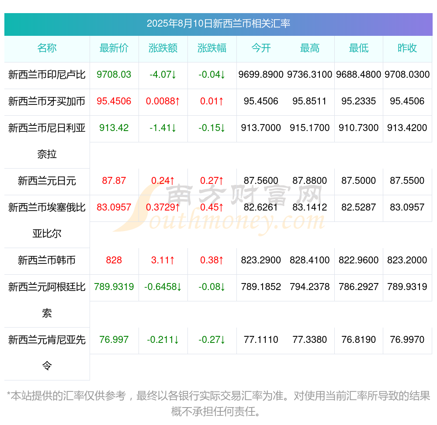This screenshot has width=437, height=425.
Task: Click latest price 83.0957 in red
Action: tap(114, 207)
